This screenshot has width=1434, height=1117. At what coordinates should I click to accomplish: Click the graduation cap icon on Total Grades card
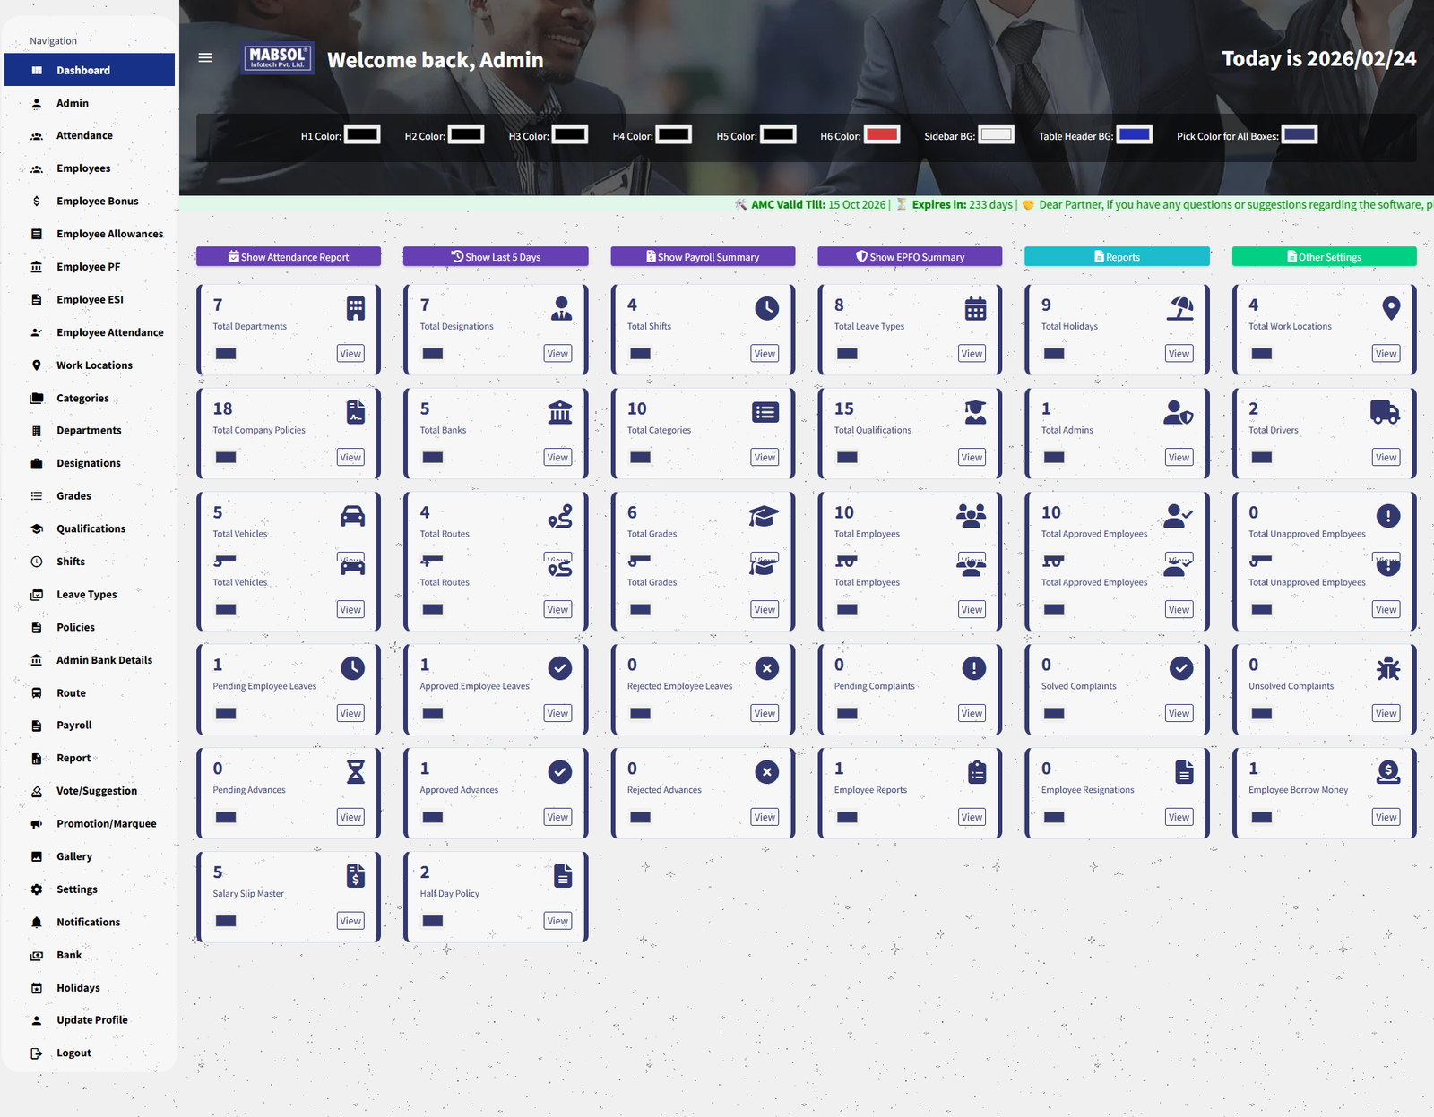[764, 516]
